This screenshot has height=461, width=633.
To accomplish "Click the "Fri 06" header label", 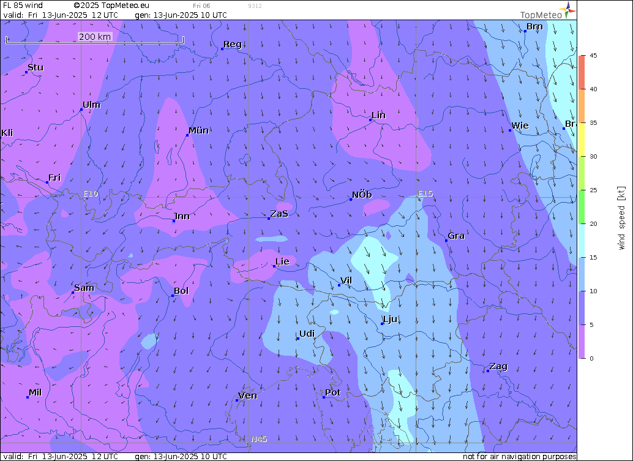I will coord(201,6).
